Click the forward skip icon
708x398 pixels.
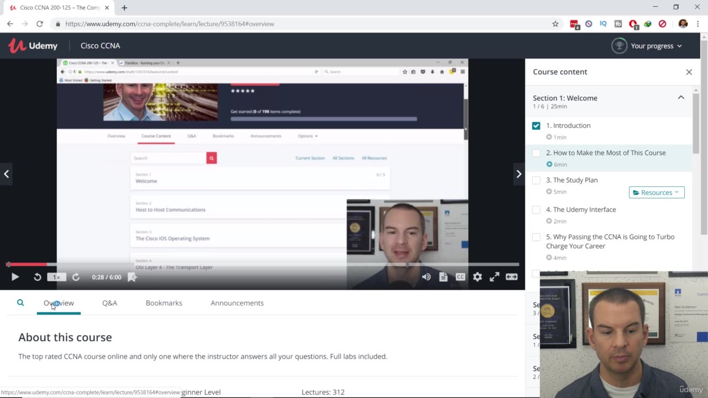pos(76,277)
